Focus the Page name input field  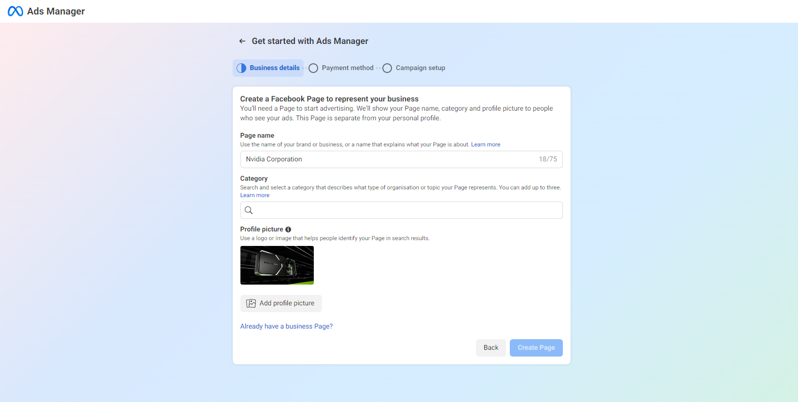click(x=401, y=159)
